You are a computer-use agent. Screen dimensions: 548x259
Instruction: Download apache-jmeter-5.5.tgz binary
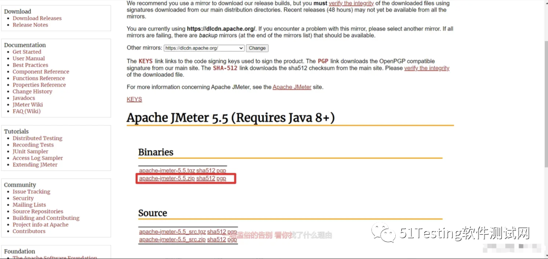pos(167,171)
